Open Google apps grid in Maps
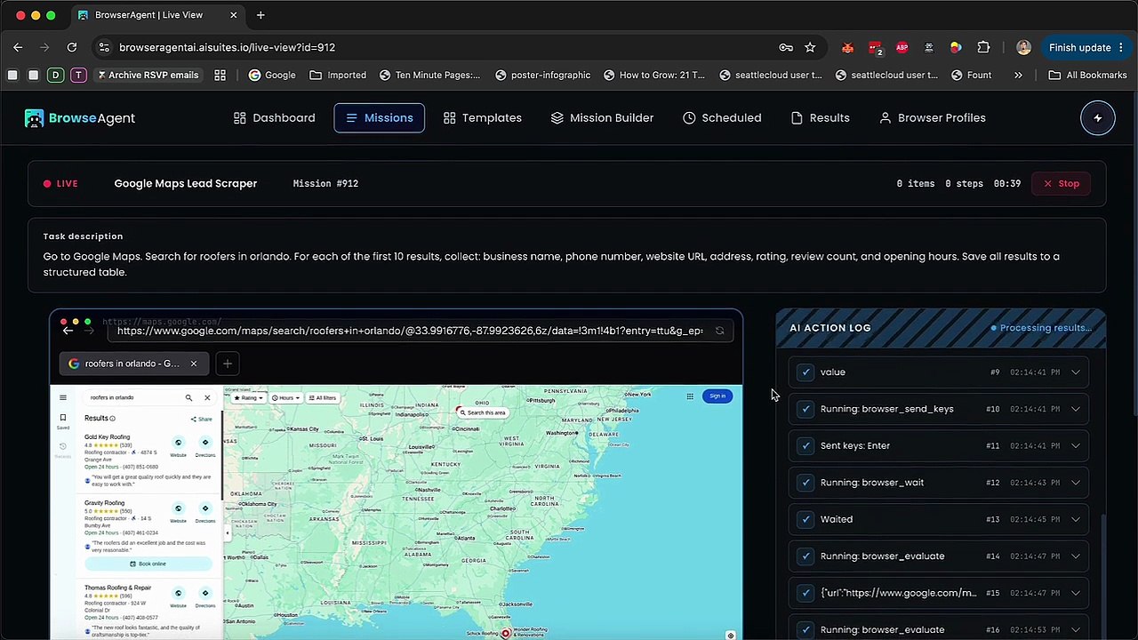1138x640 pixels. [690, 396]
